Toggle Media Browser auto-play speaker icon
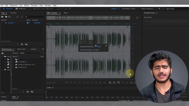Screen dimensions: 189x106 32,92
